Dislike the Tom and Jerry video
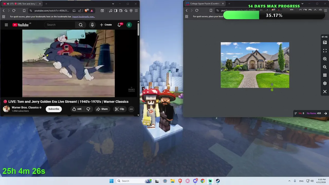The width and height of the screenshot is (329, 185). tap(88, 109)
